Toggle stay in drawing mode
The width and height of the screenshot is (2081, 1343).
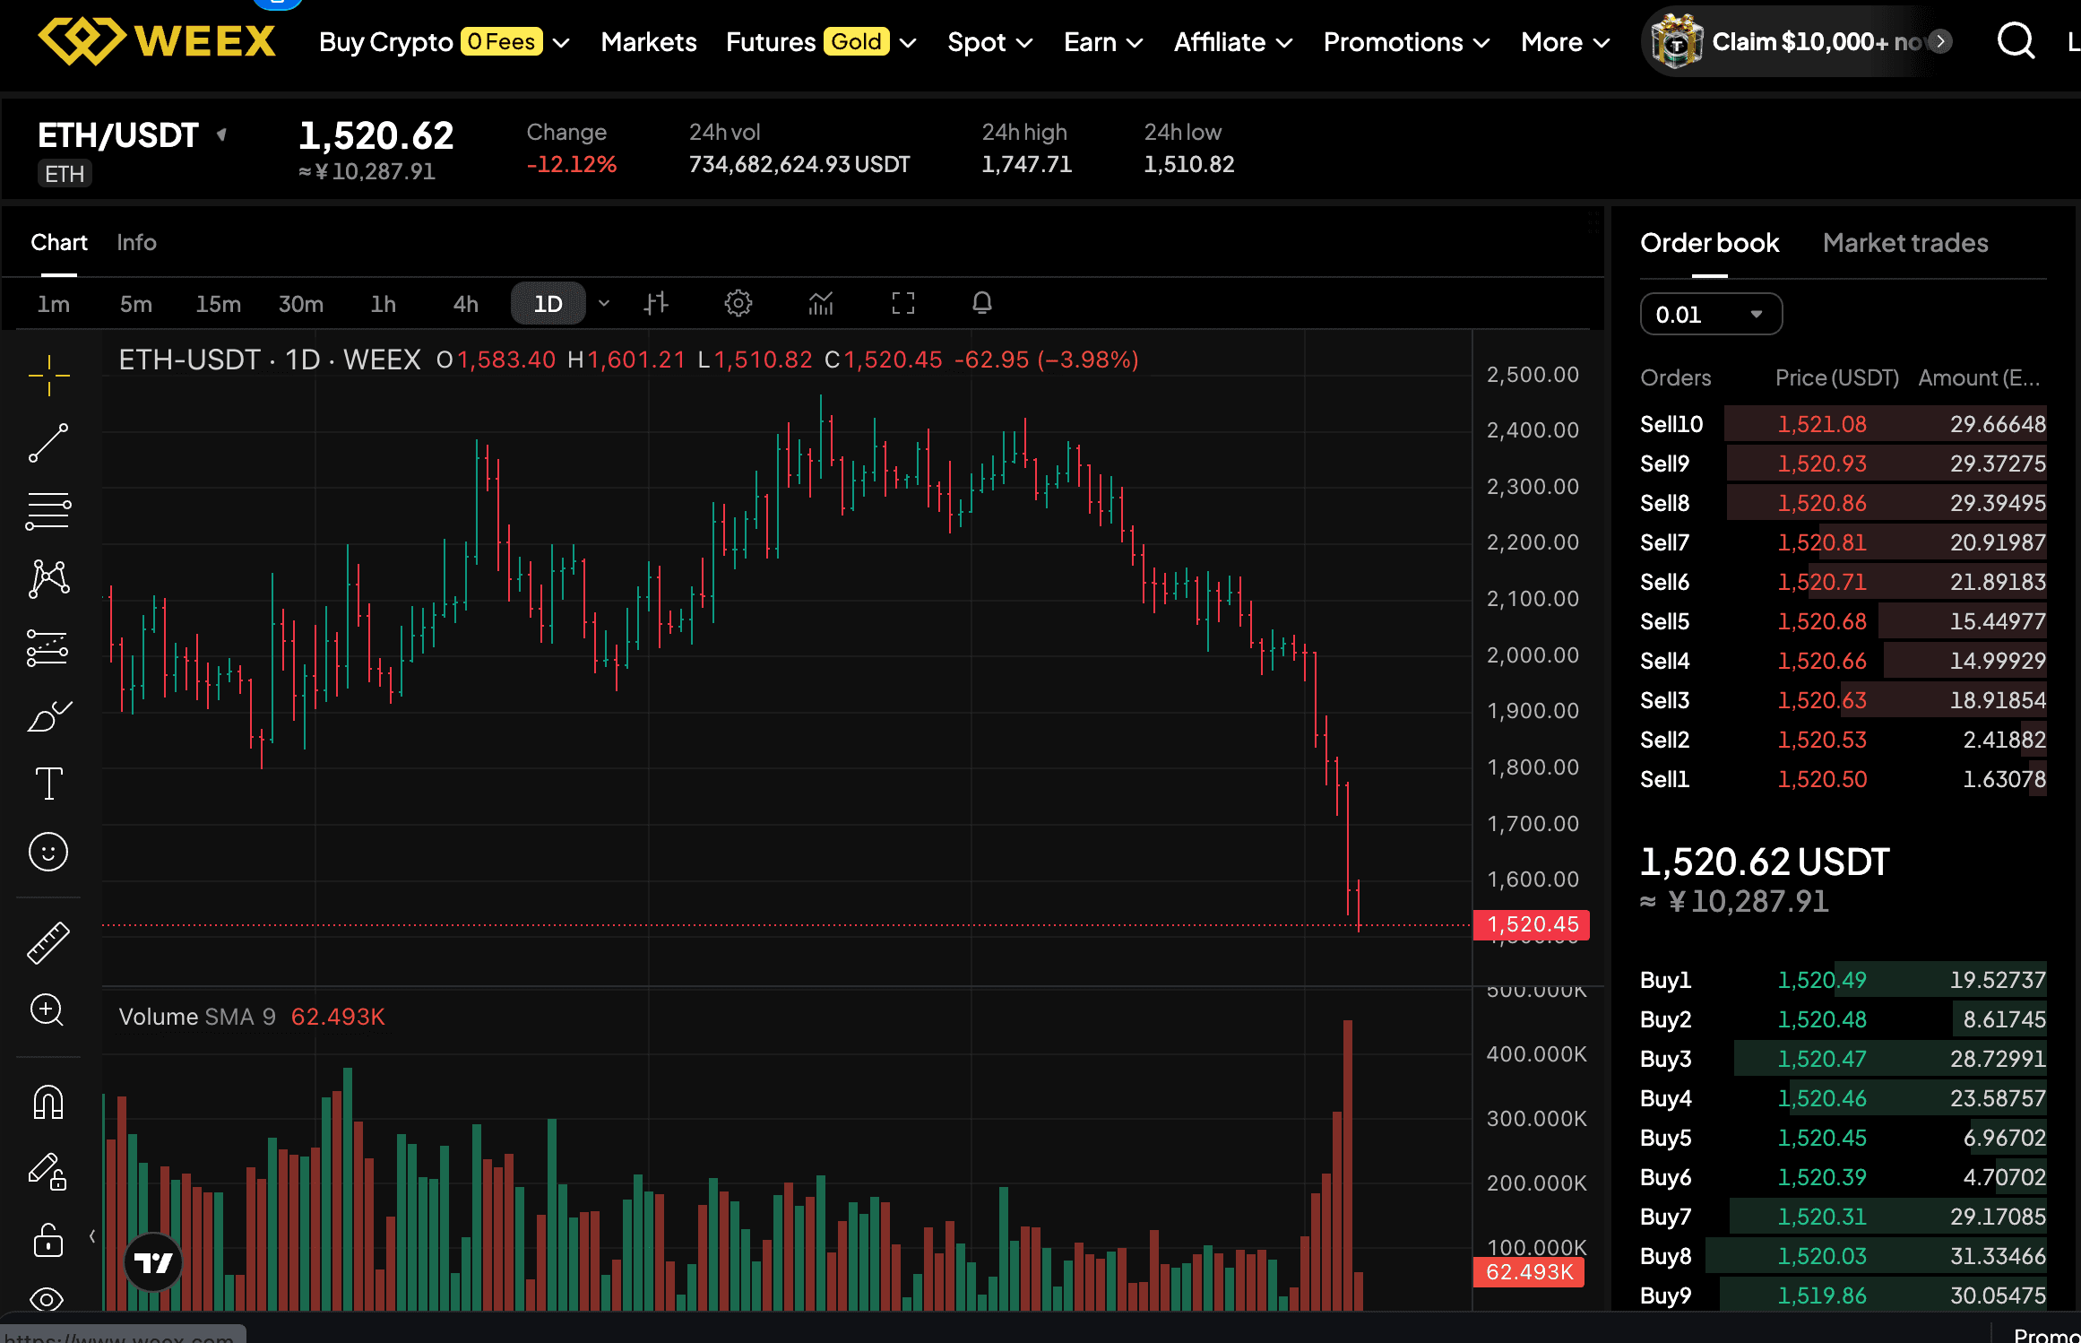click(x=48, y=1172)
